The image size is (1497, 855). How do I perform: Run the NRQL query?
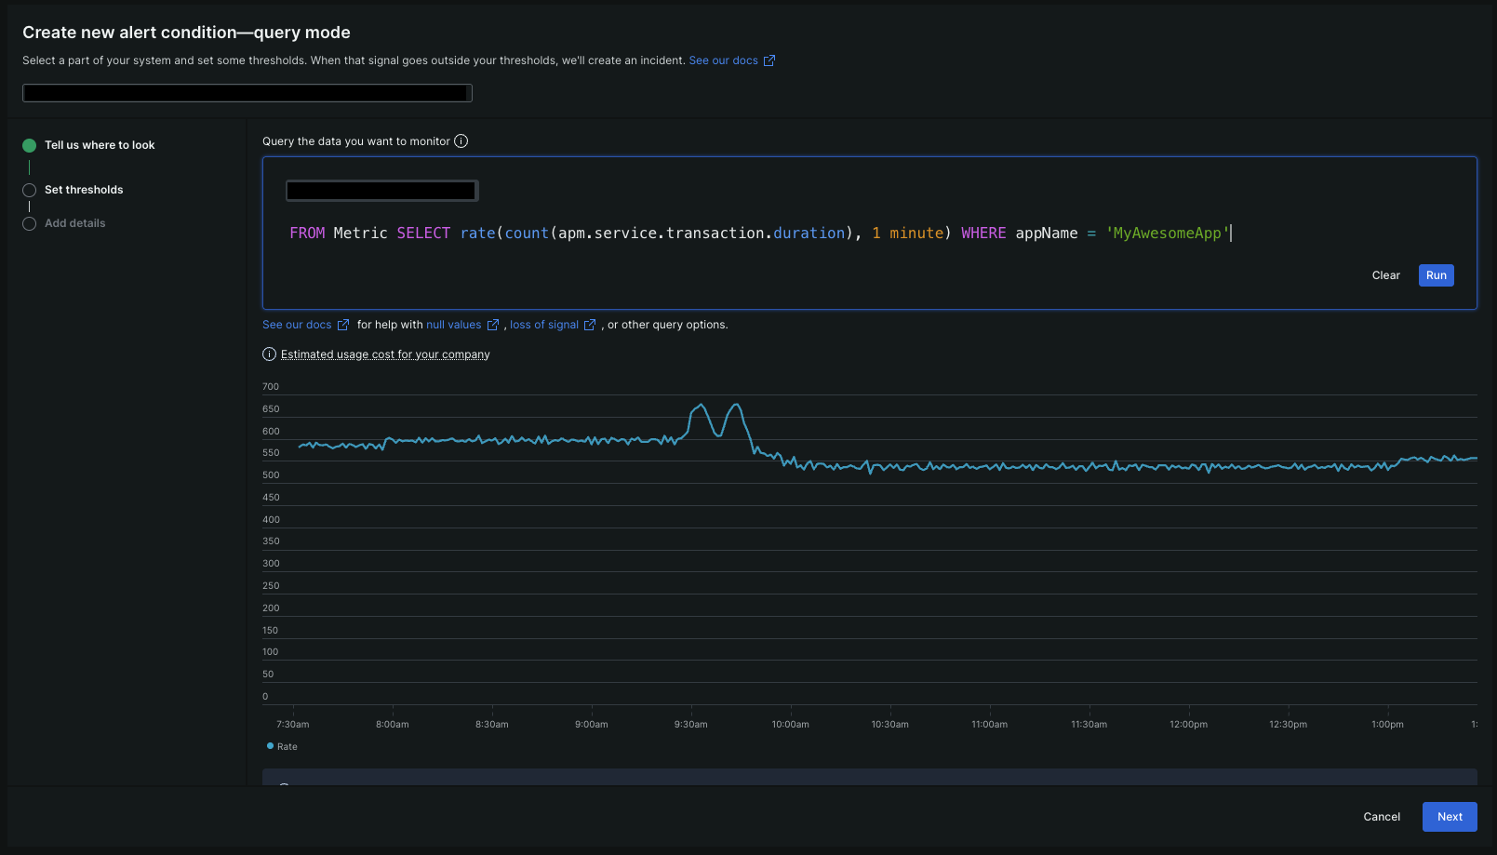tap(1436, 275)
